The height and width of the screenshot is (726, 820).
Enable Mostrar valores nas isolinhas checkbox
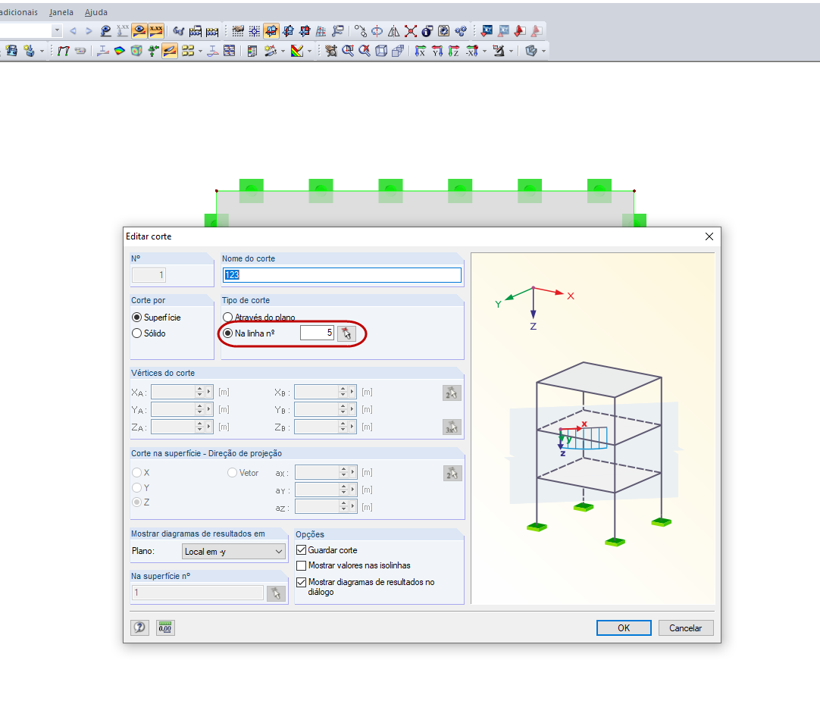pyautogui.click(x=301, y=565)
